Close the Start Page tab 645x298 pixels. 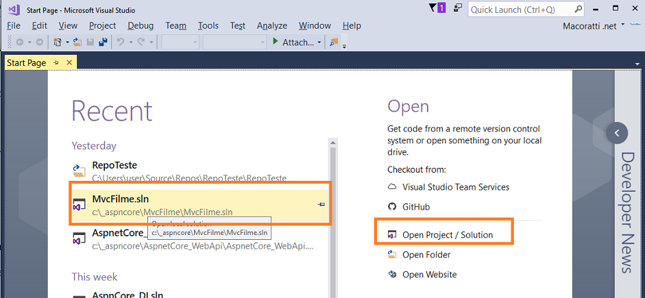[x=69, y=62]
